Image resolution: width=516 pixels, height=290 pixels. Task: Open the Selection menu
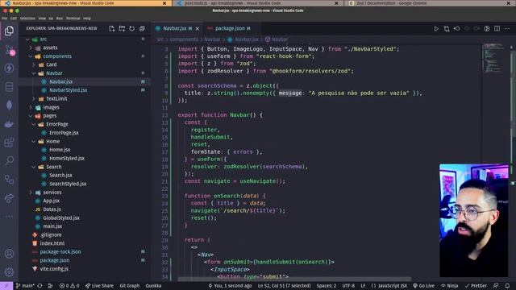click(27, 19)
